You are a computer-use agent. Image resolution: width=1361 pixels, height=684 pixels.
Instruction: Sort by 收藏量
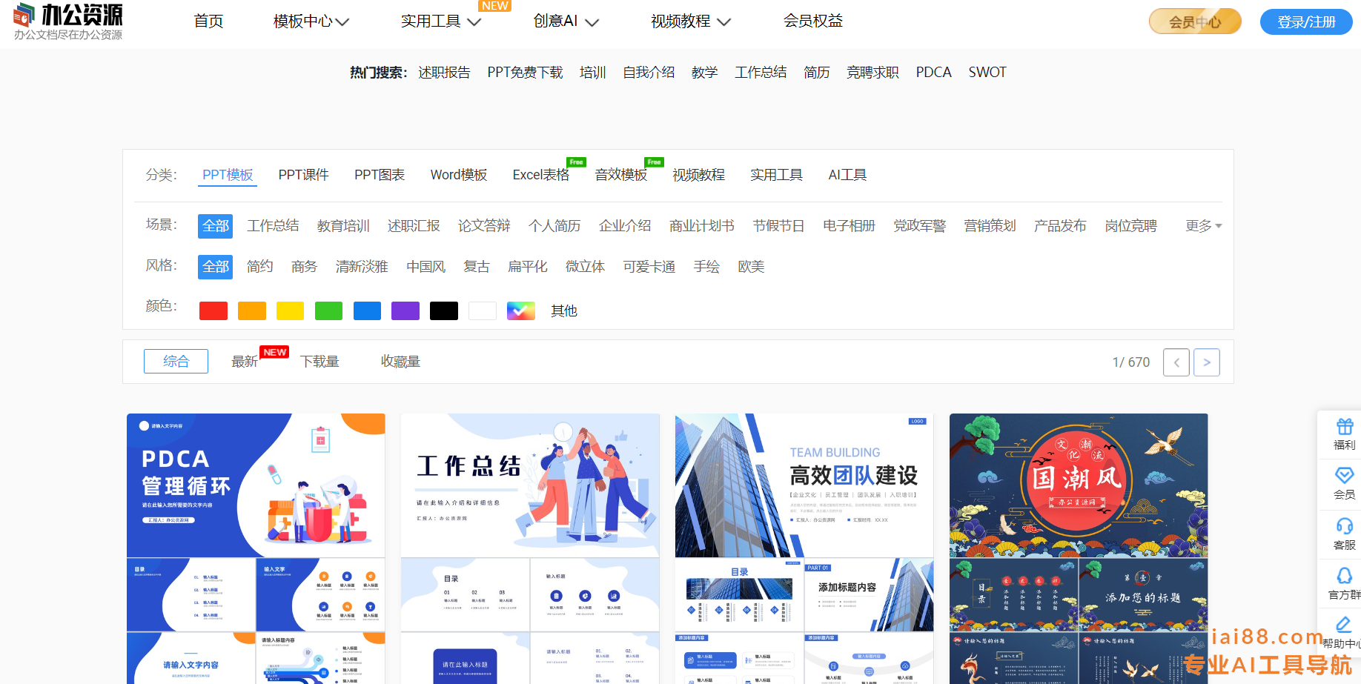(400, 362)
